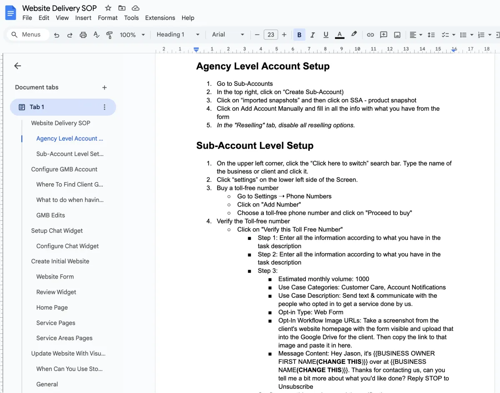The image size is (500, 393).
Task: Go to Configure GMB Account outline heading
Action: coord(64,169)
